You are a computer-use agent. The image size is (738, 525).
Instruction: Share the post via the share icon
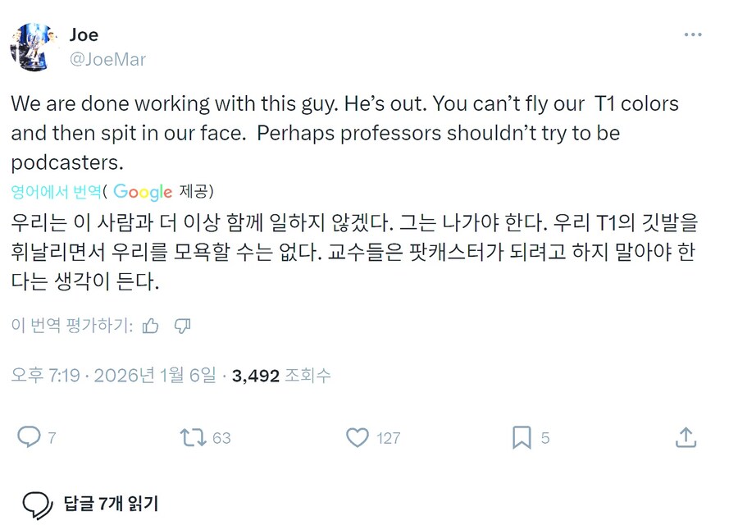(x=686, y=437)
